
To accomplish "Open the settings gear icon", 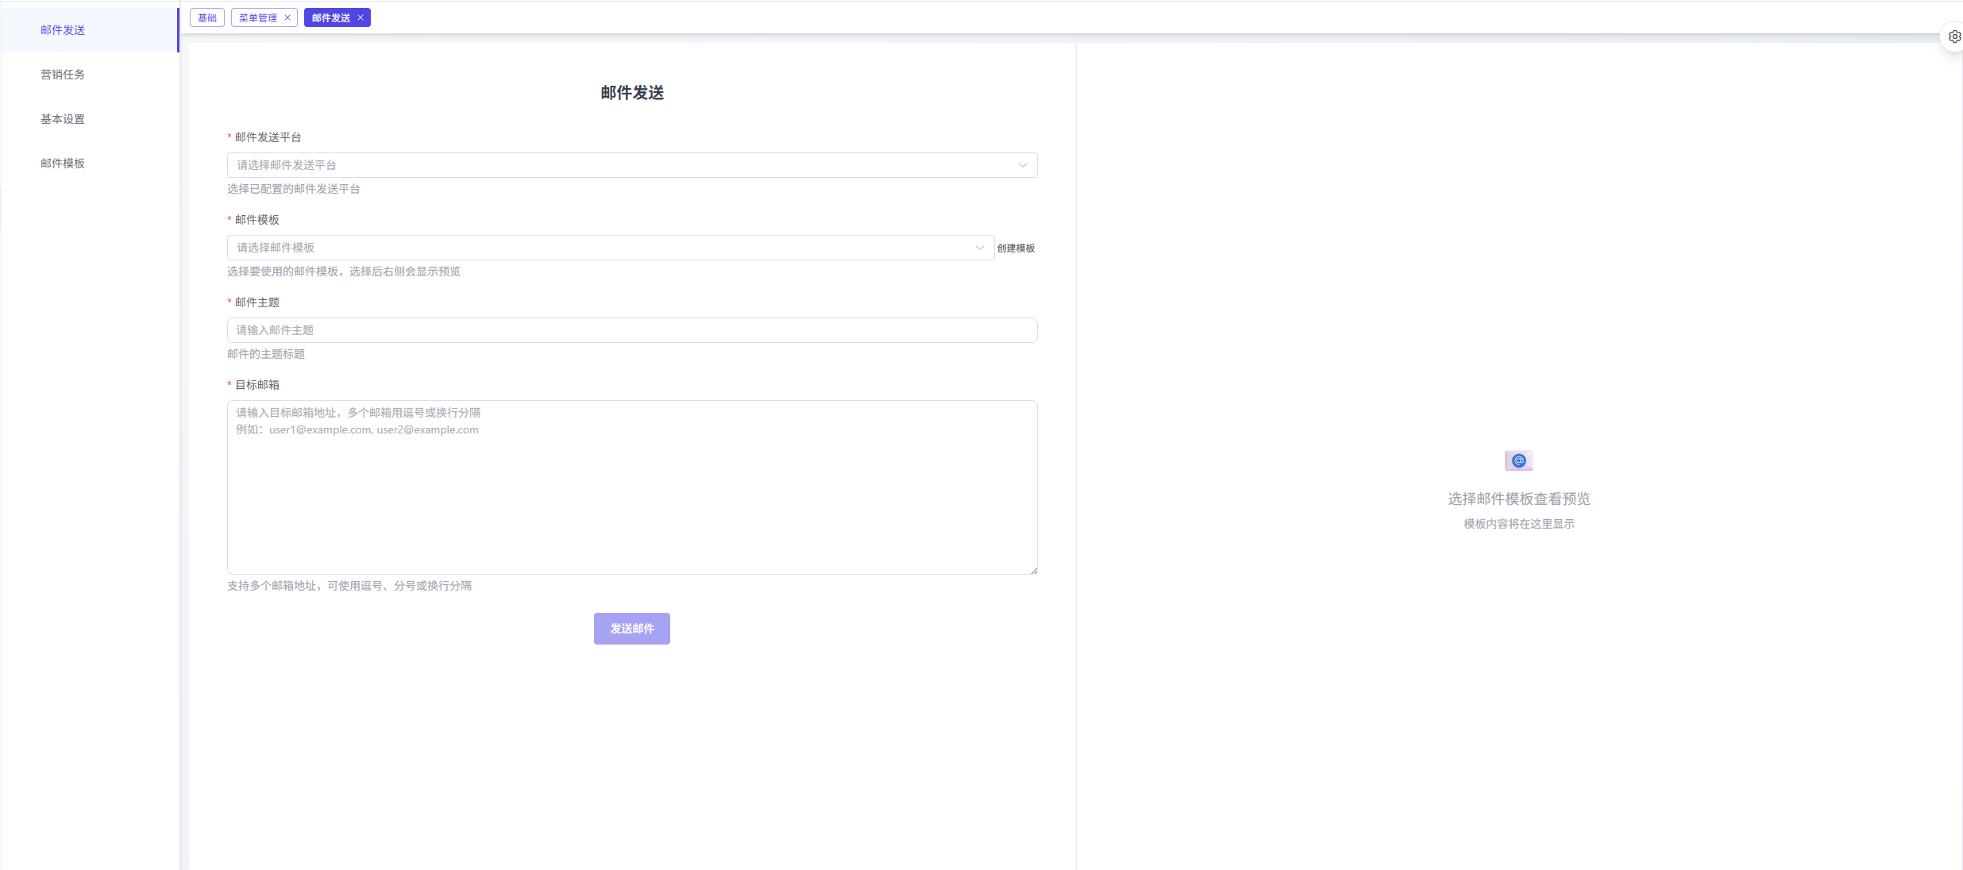I will [x=1954, y=37].
